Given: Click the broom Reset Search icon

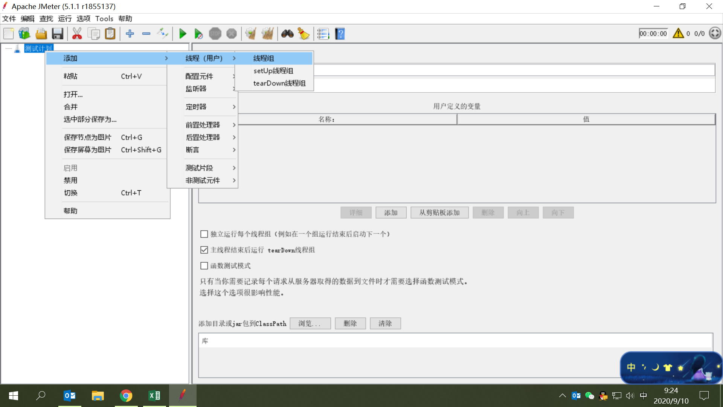Looking at the screenshot, I should 304,34.
